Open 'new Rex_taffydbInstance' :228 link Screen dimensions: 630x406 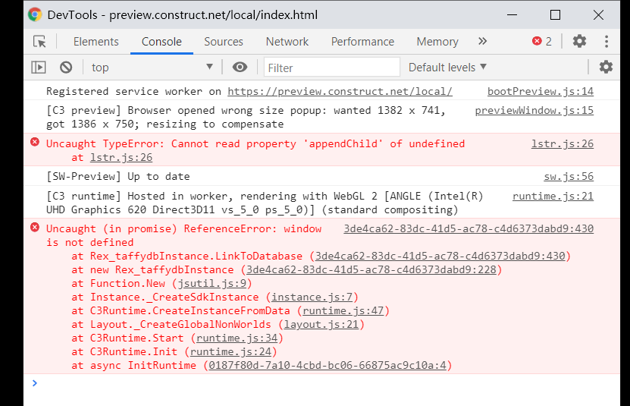[x=371, y=269]
